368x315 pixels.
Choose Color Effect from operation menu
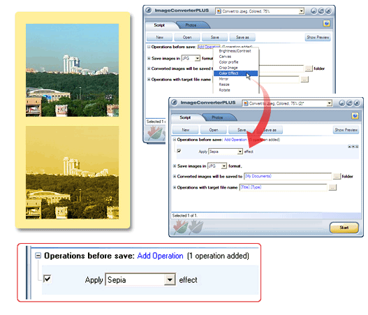[235, 73]
